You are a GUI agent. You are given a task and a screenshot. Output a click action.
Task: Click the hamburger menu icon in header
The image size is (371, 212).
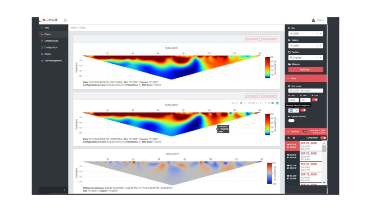point(65,20)
